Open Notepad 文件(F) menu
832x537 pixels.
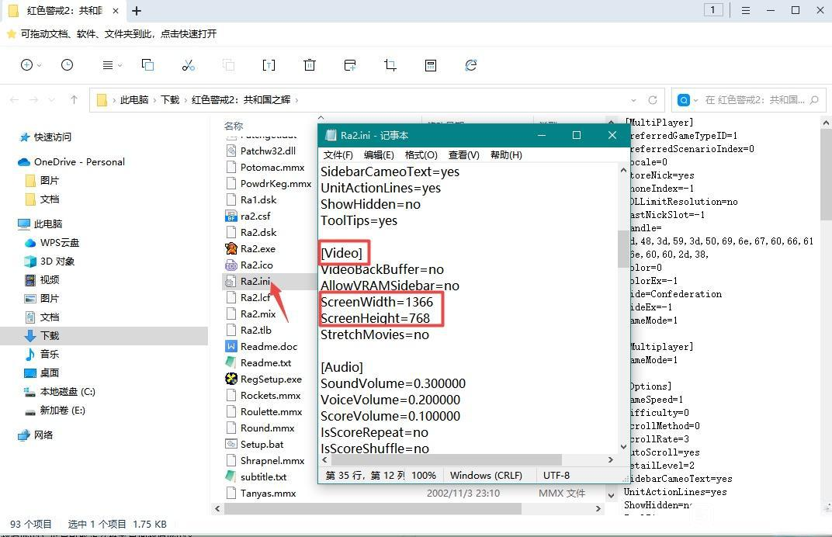point(338,155)
